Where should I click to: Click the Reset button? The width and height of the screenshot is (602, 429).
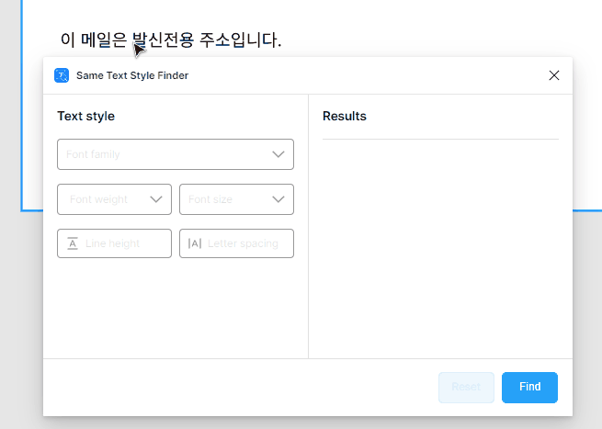[466, 387]
